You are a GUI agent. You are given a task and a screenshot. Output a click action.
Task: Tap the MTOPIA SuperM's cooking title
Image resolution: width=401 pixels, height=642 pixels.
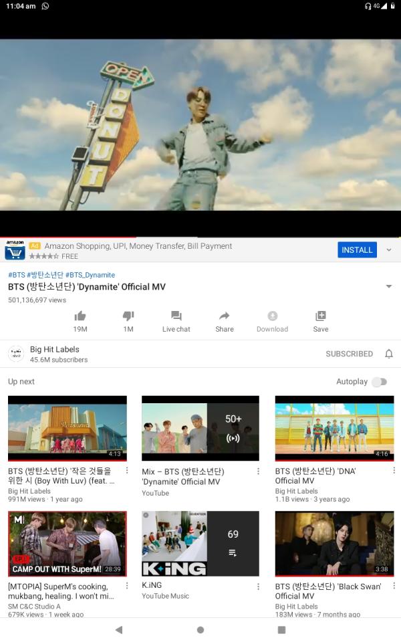coord(61,591)
